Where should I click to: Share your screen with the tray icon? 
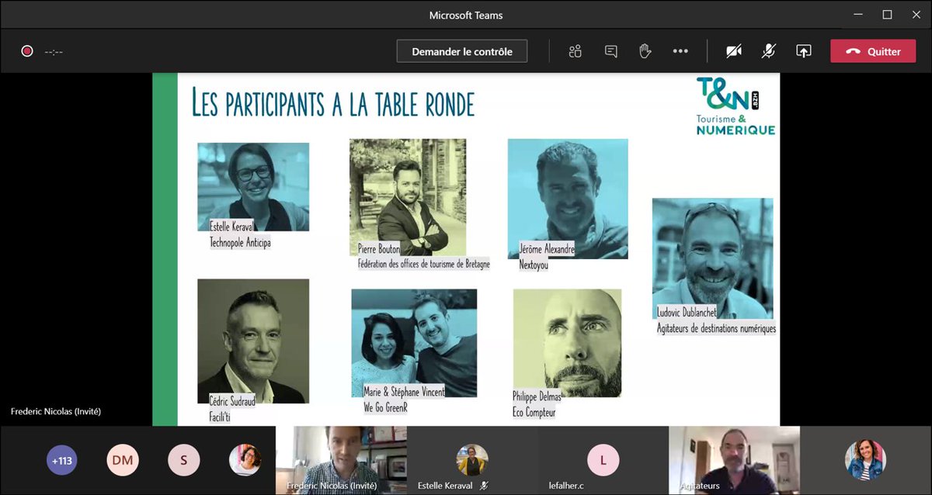803,50
